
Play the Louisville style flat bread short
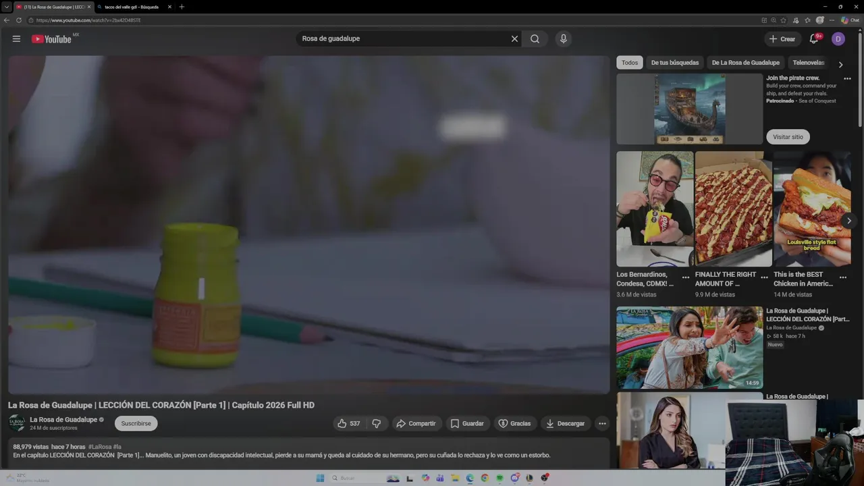(x=812, y=209)
